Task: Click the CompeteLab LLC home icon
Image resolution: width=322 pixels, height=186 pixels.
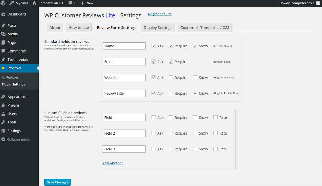Action: pyautogui.click(x=35, y=3)
